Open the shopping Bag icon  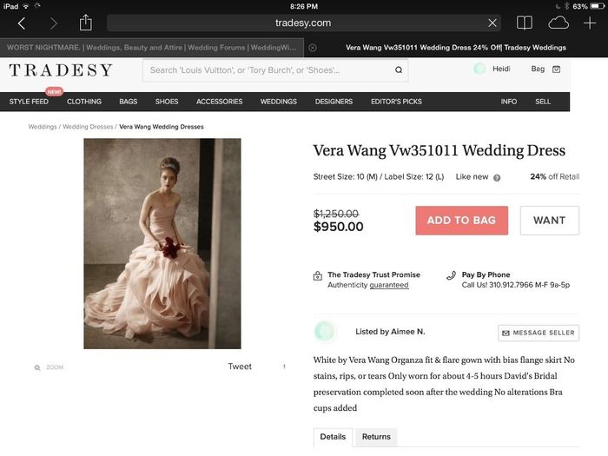point(557,69)
